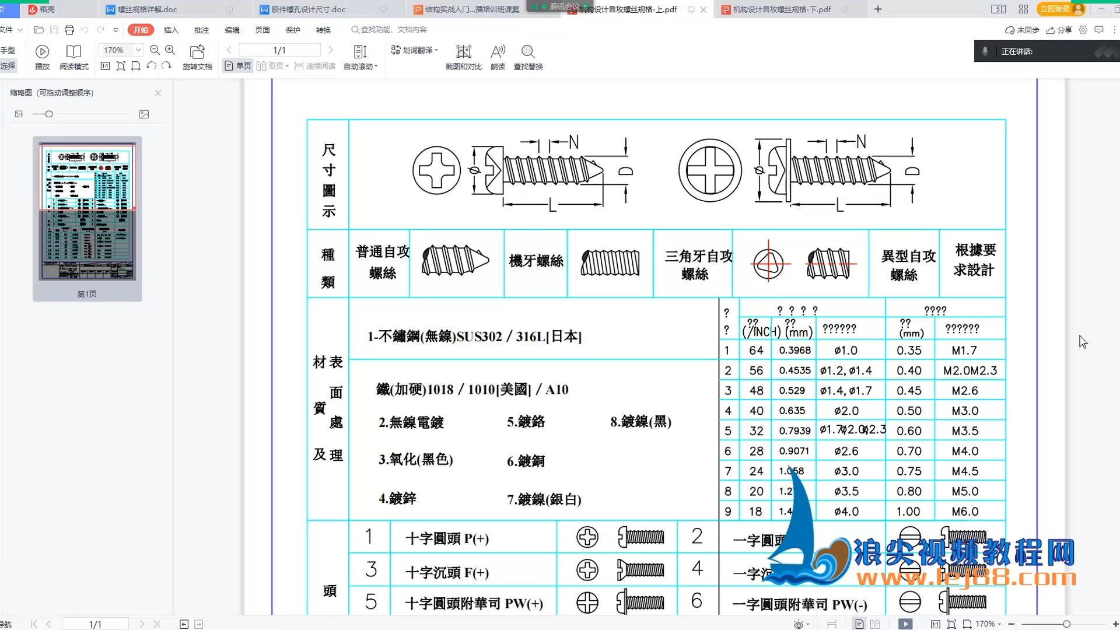1120x630 pixels.
Task: Click the eye protection mode icon
Action: [799, 624]
